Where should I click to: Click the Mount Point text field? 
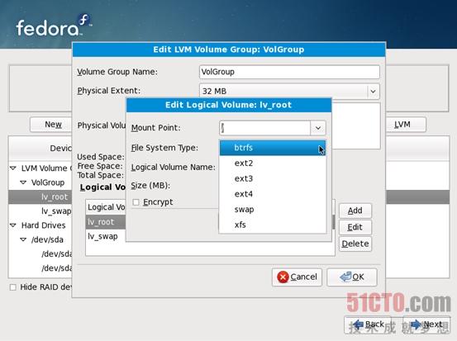point(265,128)
